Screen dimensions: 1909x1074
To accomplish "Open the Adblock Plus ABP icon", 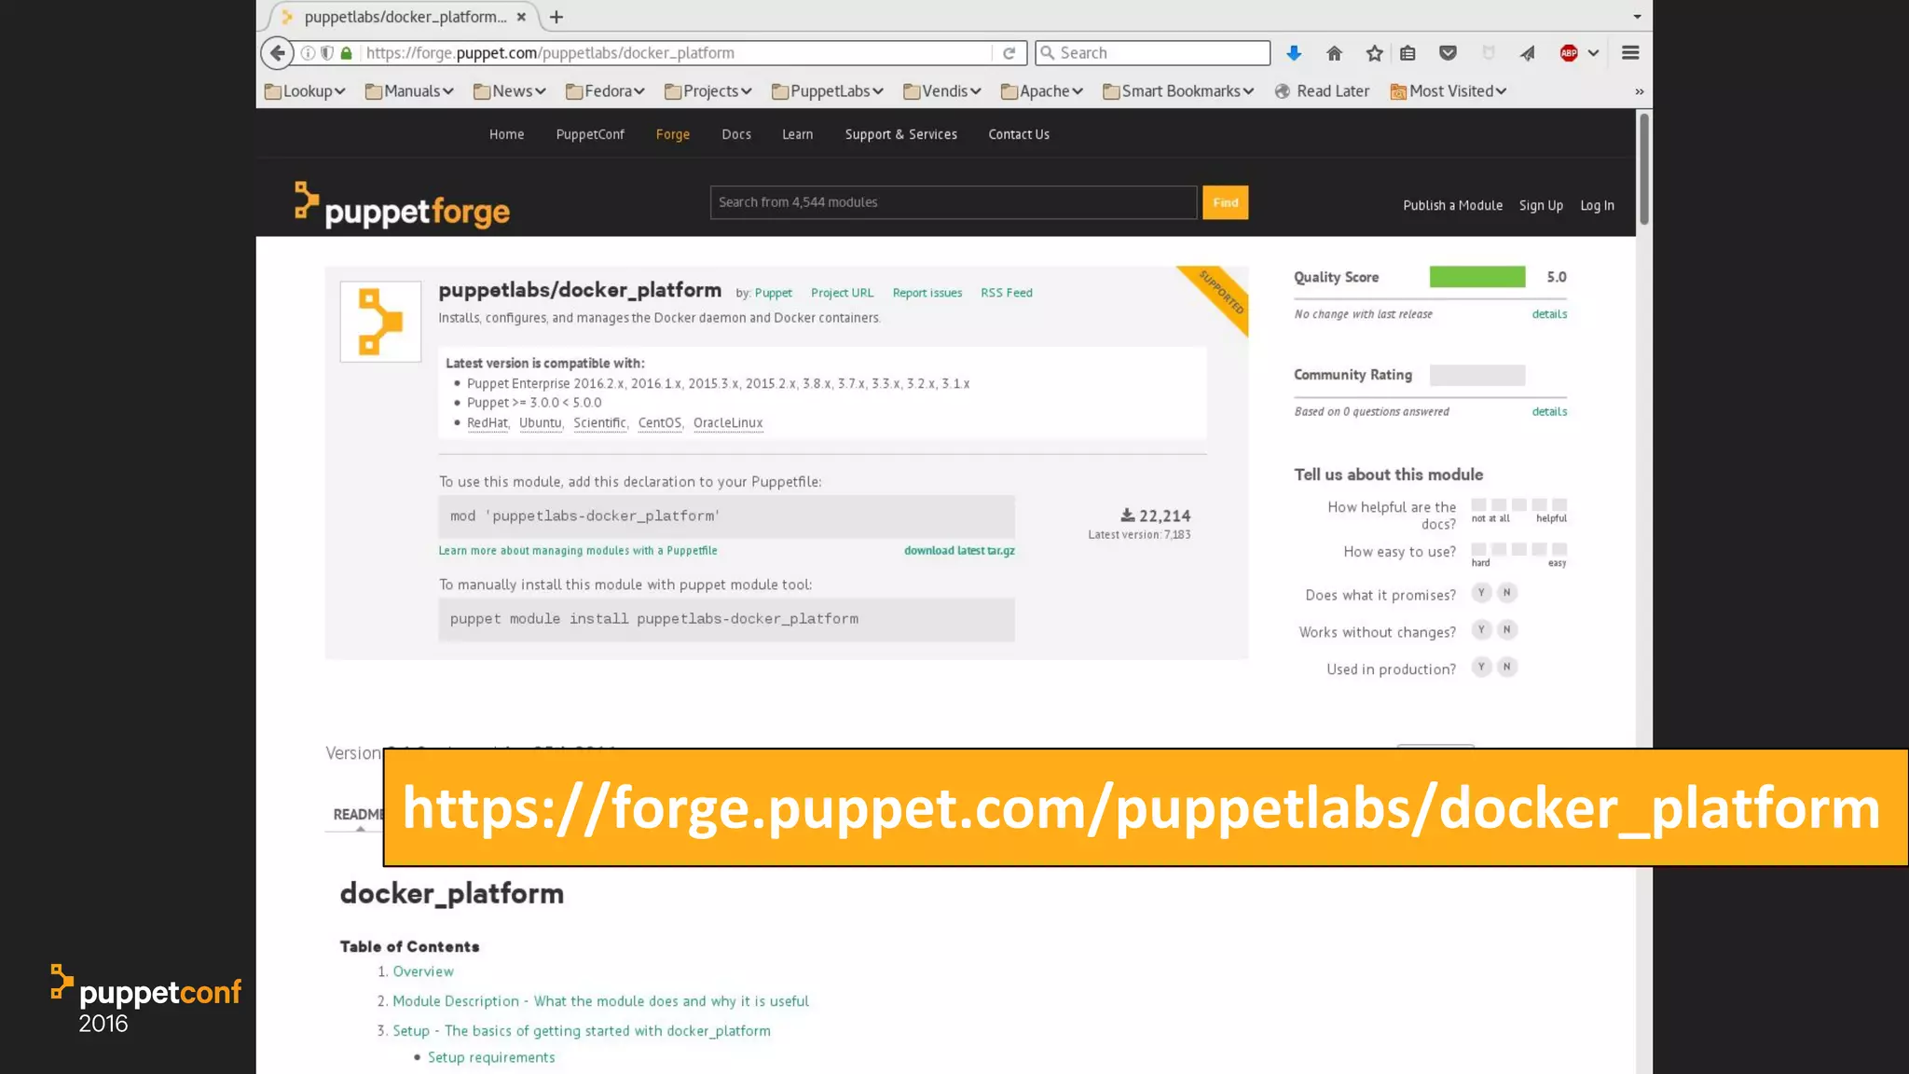I will 1569,53.
